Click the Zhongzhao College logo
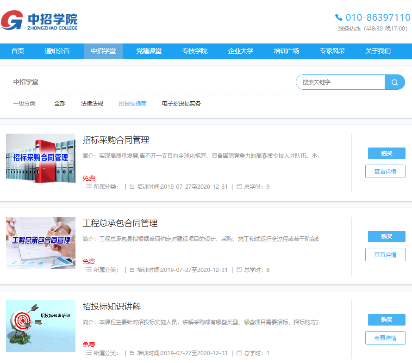Viewport: 412px width, 363px height. click(x=39, y=20)
